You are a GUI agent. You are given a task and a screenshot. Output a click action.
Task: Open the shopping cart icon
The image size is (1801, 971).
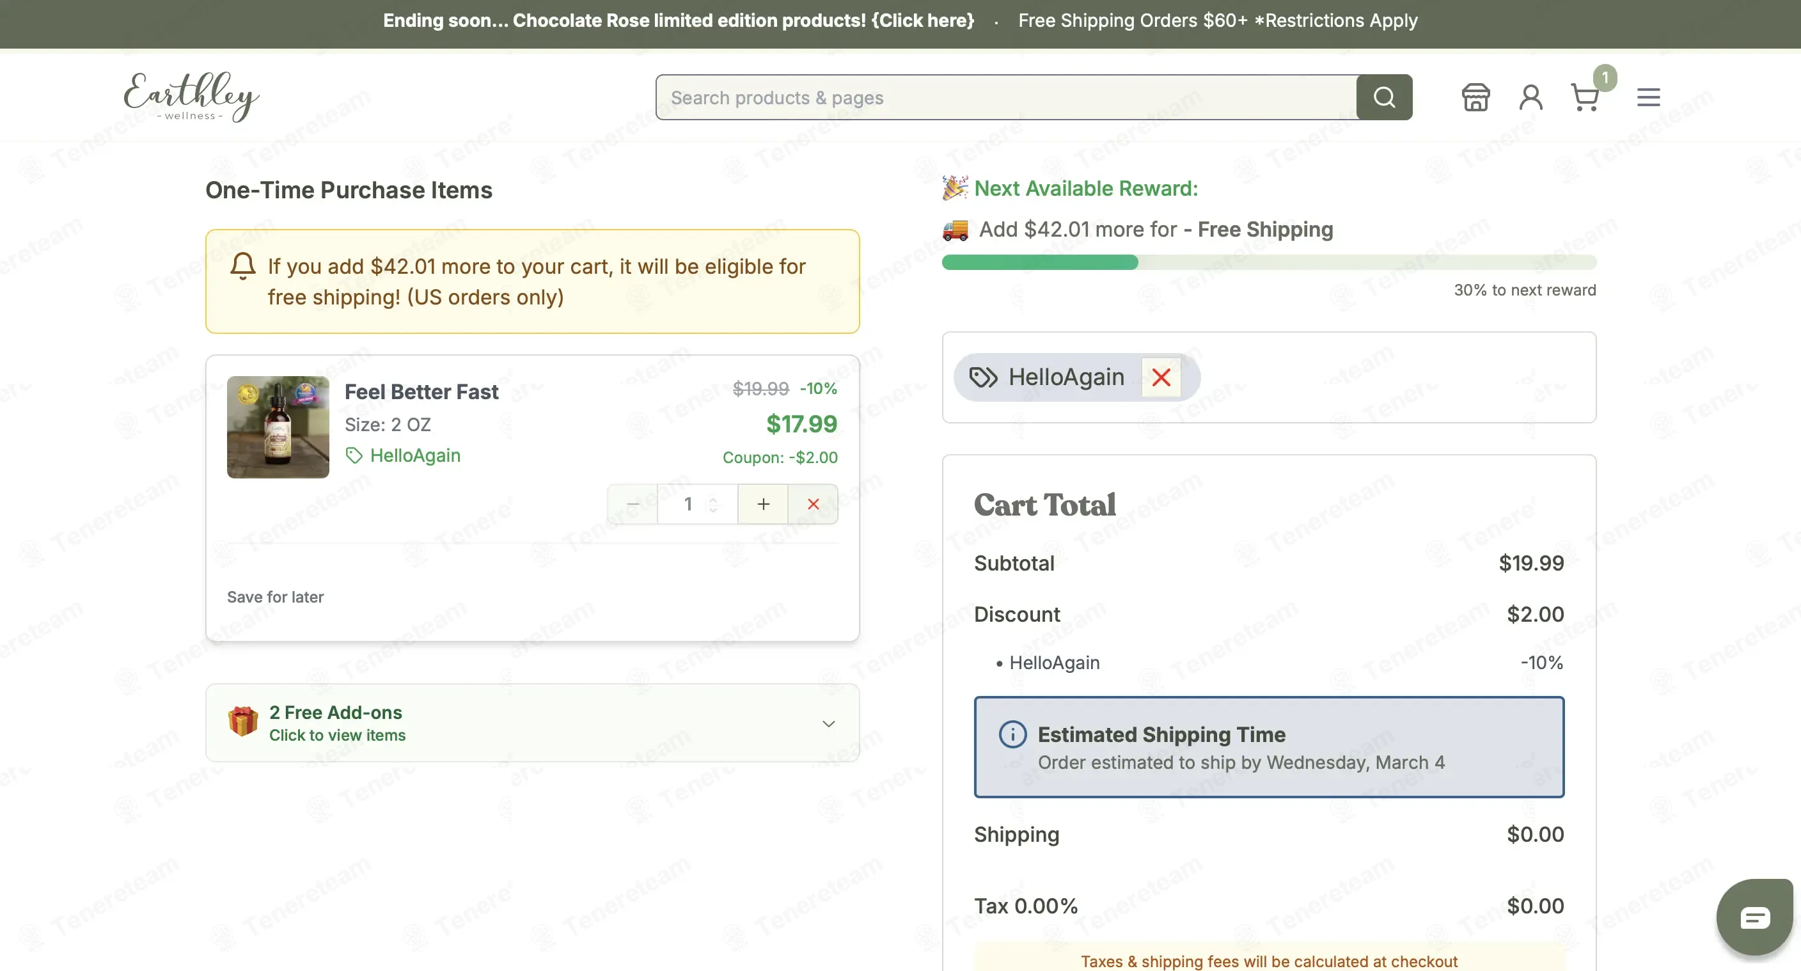[x=1584, y=97]
